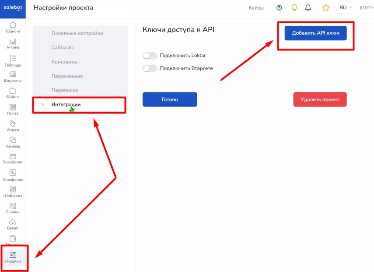
Task: Toggle the Подключить Втаргете switch
Action: coord(150,68)
